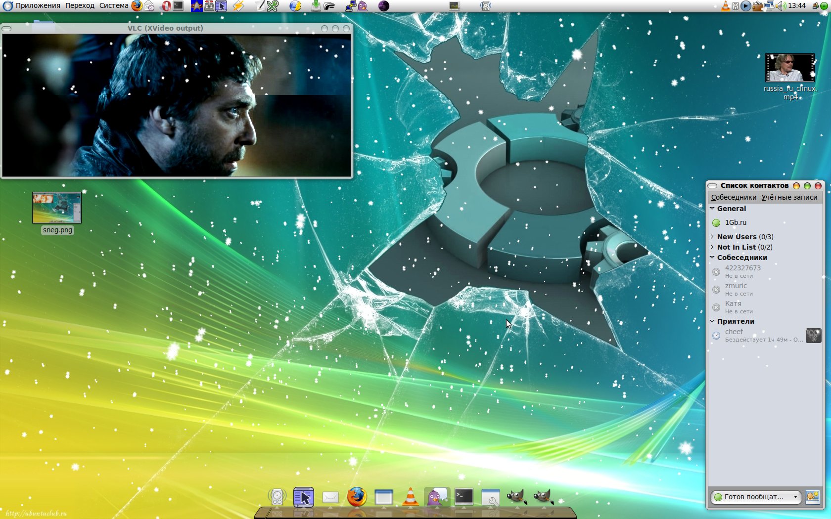Click the clock showing 13:44
Viewport: 831px width, 519px height.
(797, 6)
